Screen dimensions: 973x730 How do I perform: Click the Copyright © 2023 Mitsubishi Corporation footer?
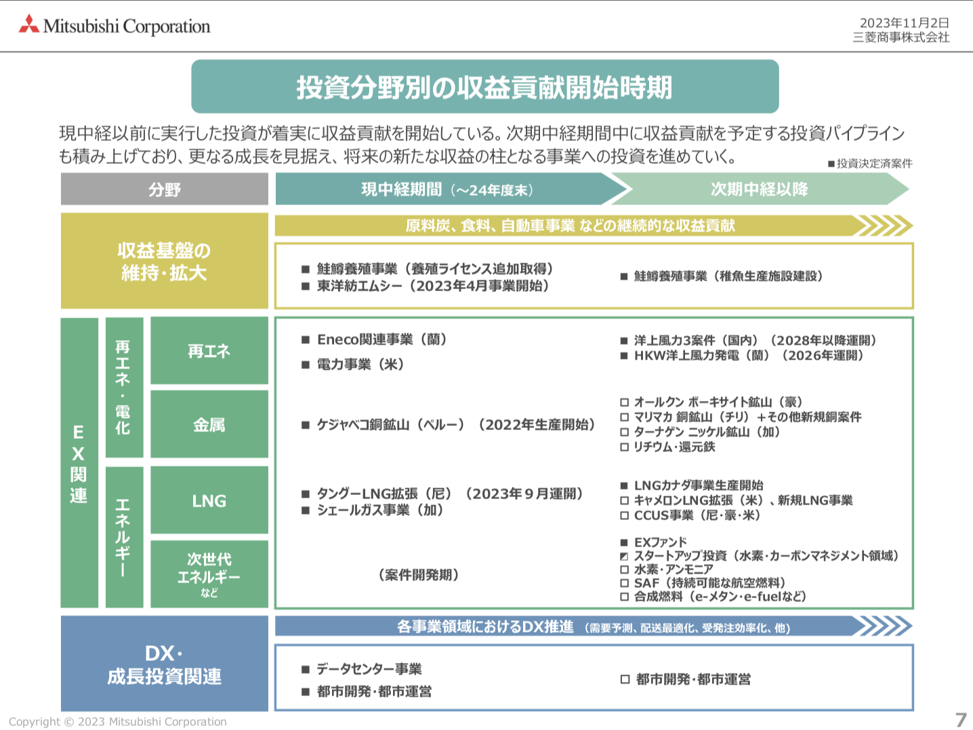pyautogui.click(x=118, y=722)
